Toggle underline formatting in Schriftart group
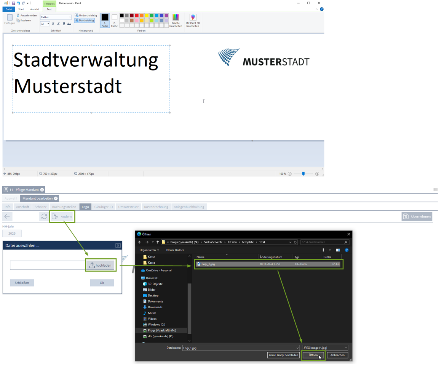The image size is (444, 370). pos(64,24)
